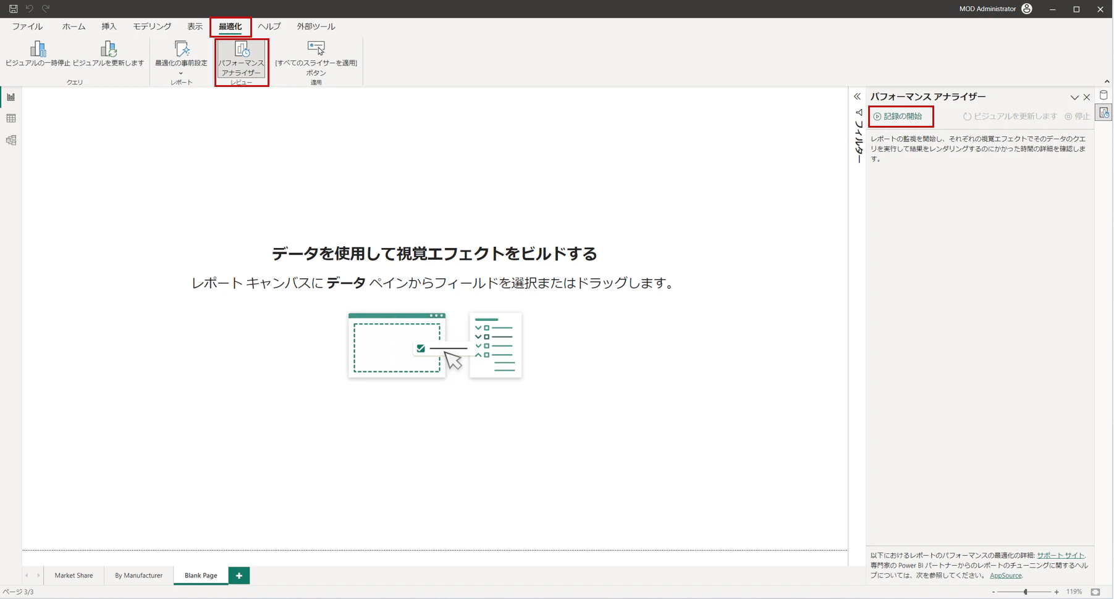Expand the フィルター pane with double chevron
The height and width of the screenshot is (599, 1114).
click(858, 97)
